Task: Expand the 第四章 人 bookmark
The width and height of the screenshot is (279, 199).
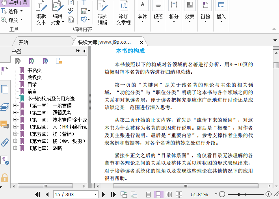Action: pos(15,127)
